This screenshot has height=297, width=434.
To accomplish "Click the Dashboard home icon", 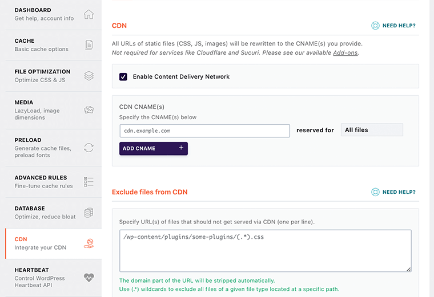I will (89, 14).
